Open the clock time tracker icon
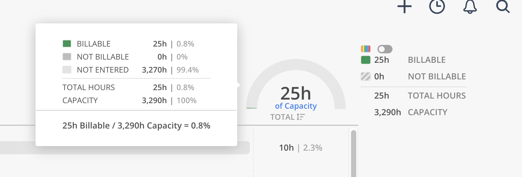522x177 pixels. point(437,7)
